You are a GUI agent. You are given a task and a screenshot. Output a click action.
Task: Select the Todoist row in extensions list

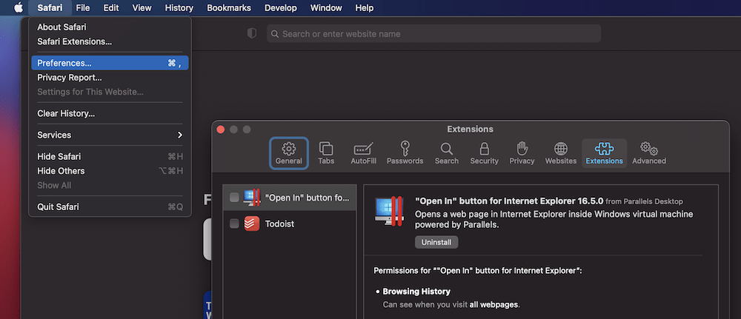[289, 224]
